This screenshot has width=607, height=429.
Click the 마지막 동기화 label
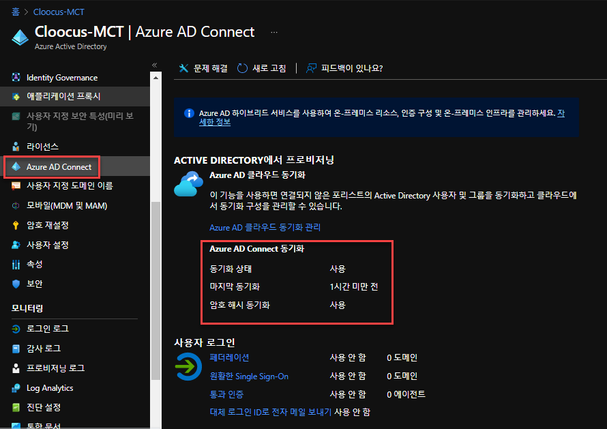pos(235,287)
